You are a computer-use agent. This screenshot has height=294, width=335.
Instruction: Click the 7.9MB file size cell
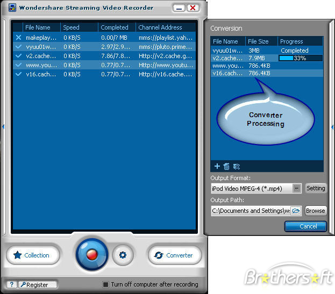[x=256, y=58]
